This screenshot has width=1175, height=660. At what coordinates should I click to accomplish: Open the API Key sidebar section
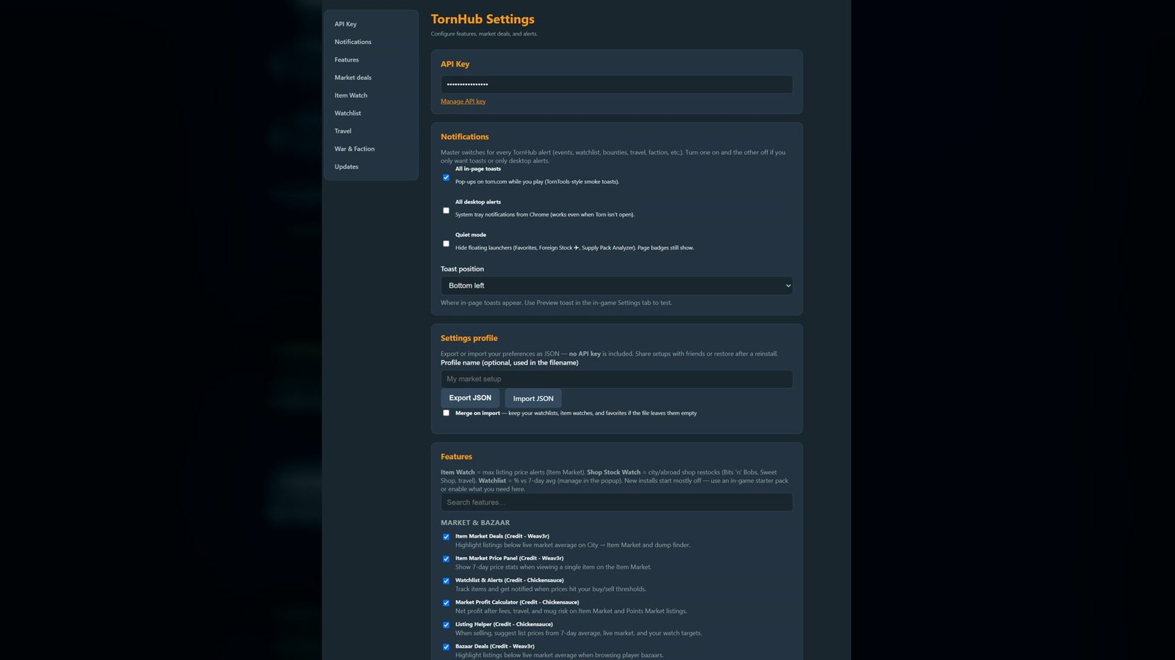point(346,24)
